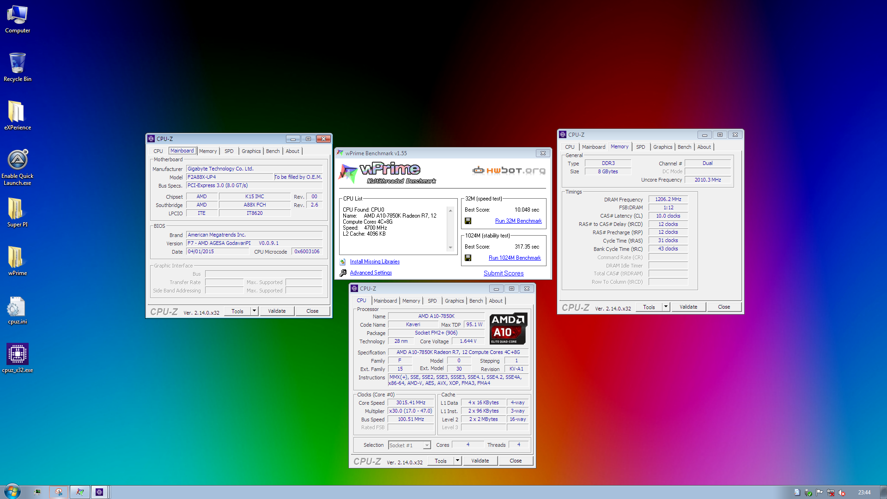Expand Tools dropdown arrow in Memory CPU-Z window
The height and width of the screenshot is (499, 887).
coord(666,307)
